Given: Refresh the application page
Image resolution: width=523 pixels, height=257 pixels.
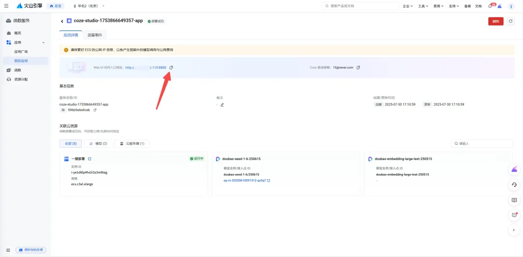Looking at the screenshot, I should click(x=510, y=21).
